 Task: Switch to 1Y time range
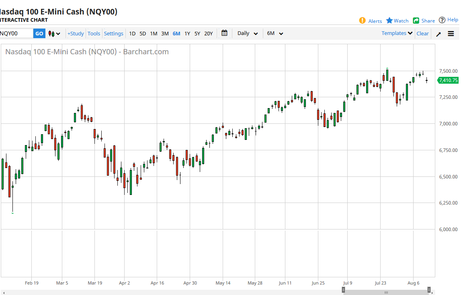point(187,34)
